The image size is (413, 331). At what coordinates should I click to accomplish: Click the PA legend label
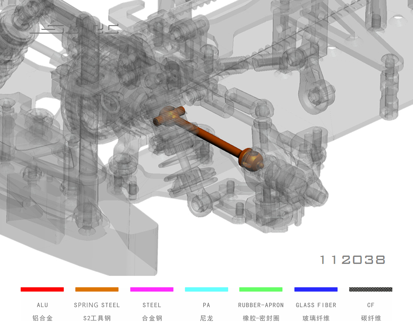pyautogui.click(x=206, y=305)
